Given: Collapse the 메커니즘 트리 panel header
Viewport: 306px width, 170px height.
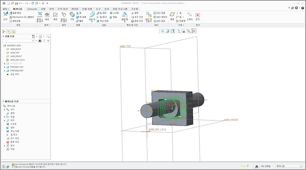Looking at the screenshot, I should pos(3,101).
